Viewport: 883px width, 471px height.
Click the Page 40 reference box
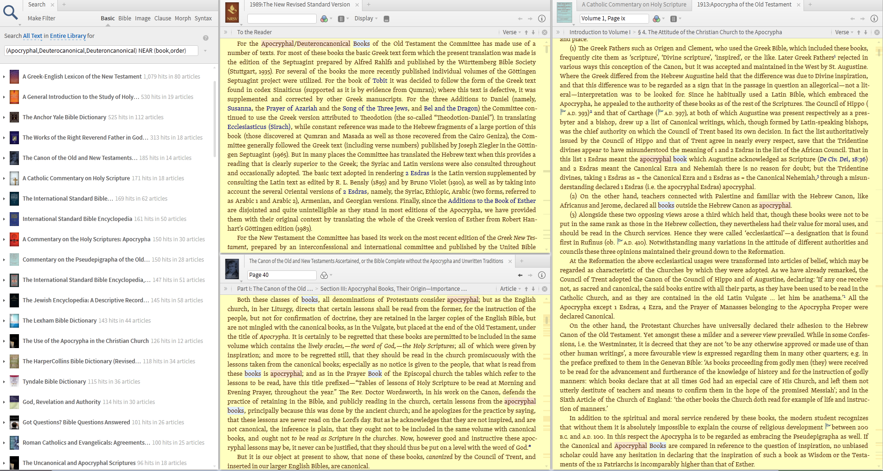pyautogui.click(x=282, y=275)
